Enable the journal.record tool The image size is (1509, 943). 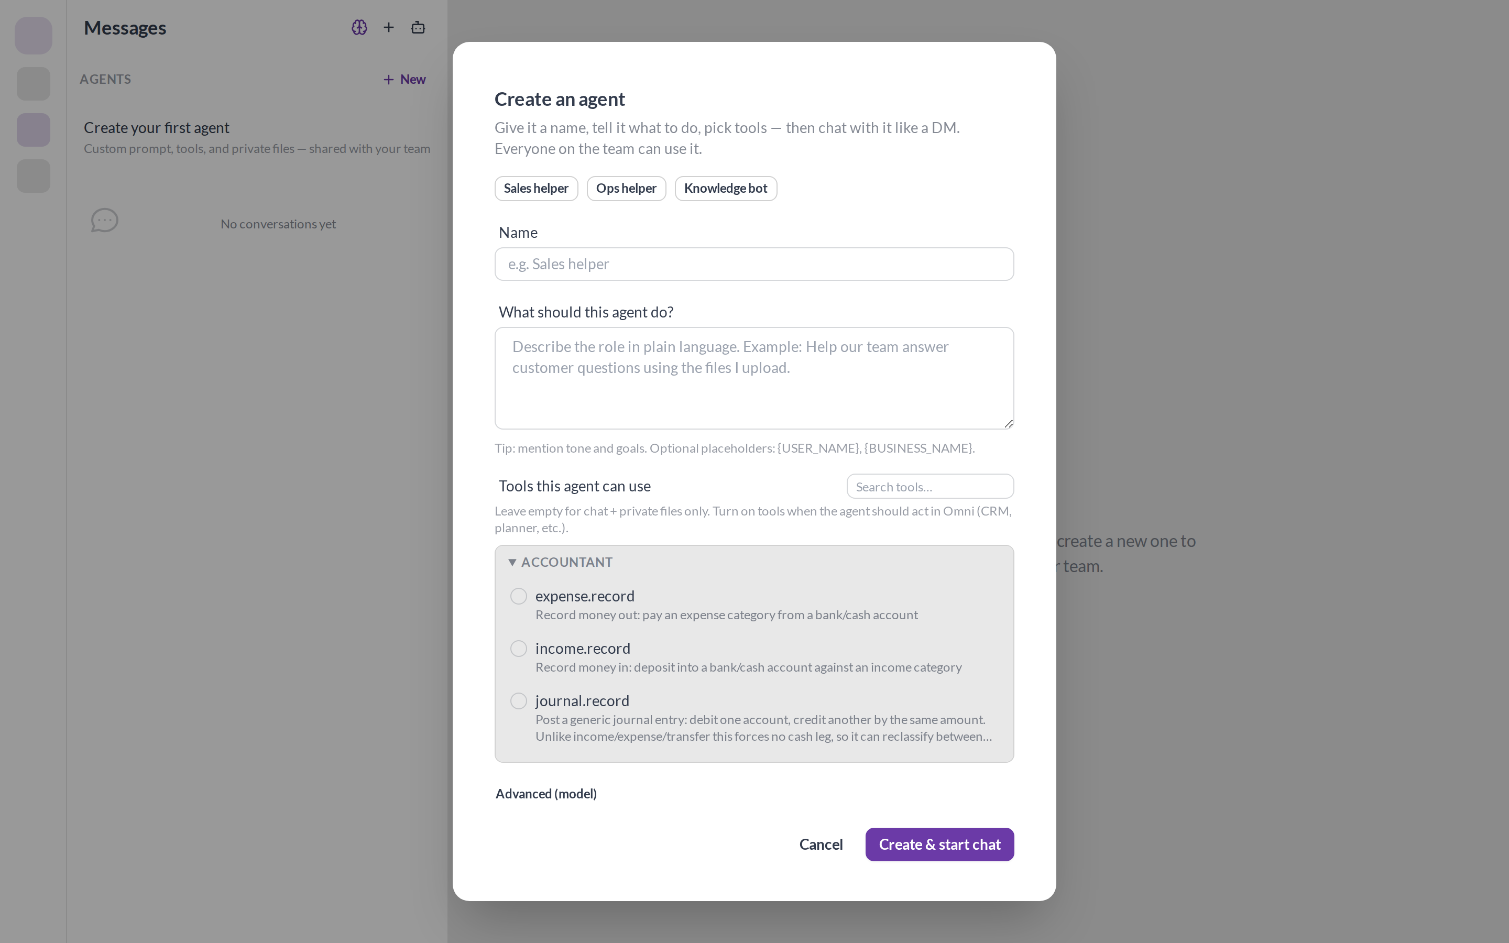[519, 701]
